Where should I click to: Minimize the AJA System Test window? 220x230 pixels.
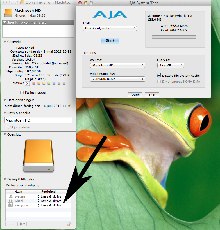[86, 3]
